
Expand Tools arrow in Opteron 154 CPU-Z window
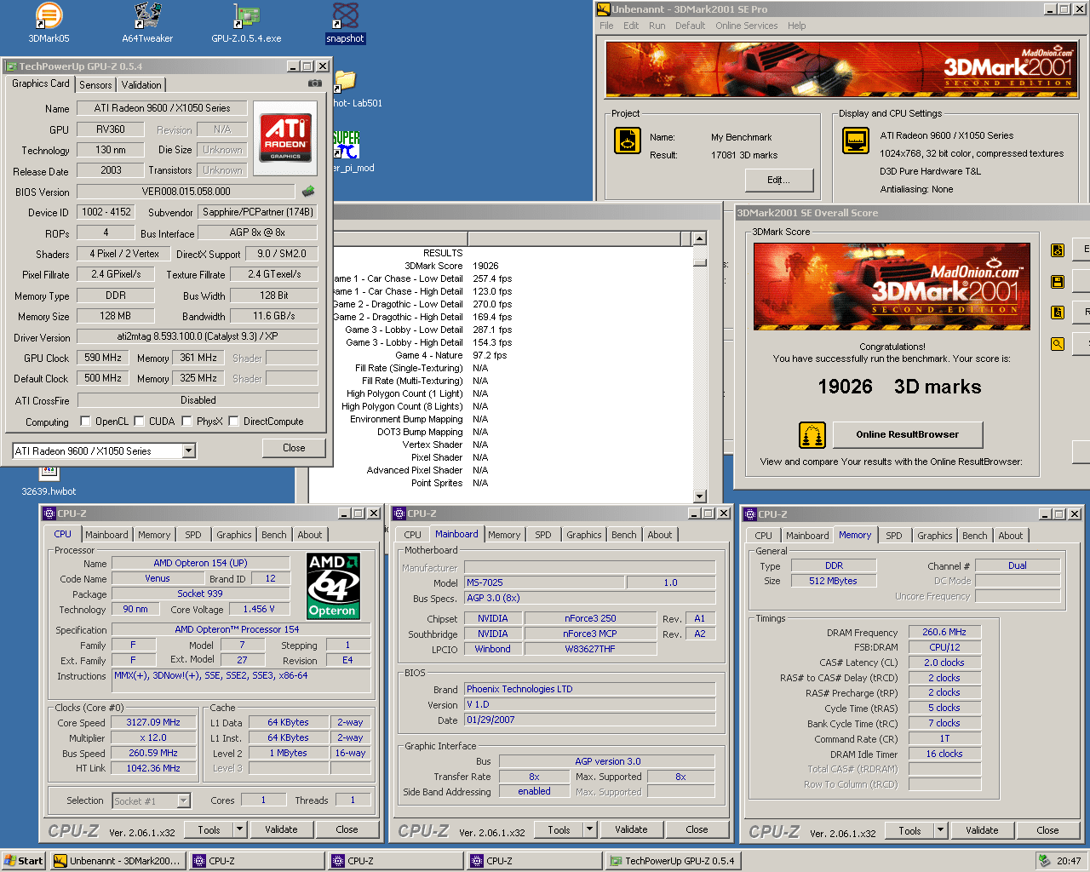coord(239,829)
